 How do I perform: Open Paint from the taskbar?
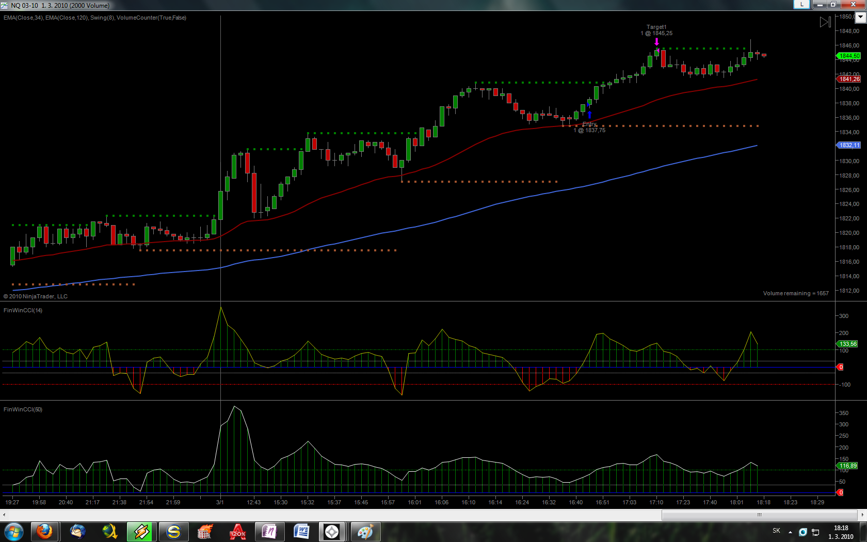pos(365,532)
